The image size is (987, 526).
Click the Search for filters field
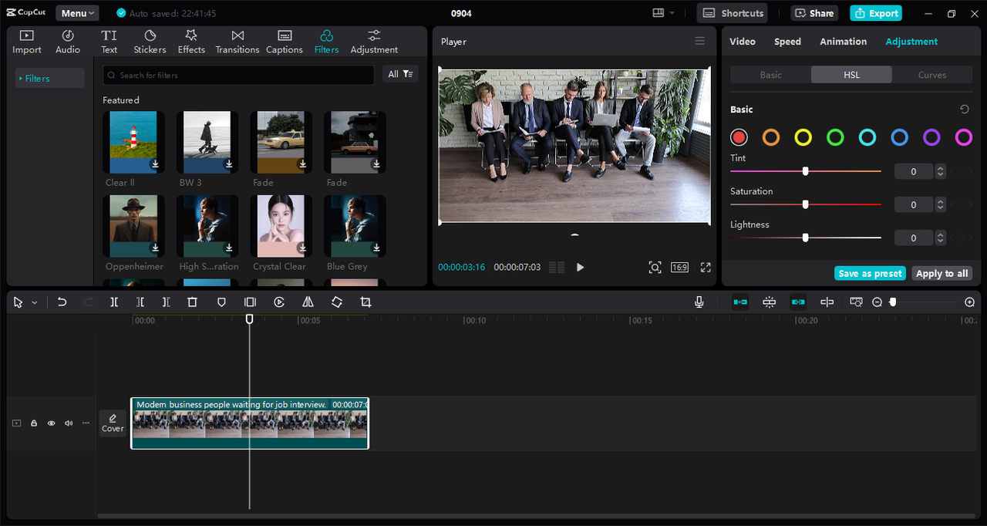(238, 75)
